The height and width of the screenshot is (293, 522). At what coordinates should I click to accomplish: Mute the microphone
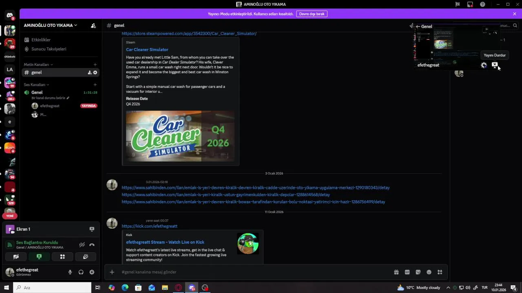click(x=70, y=272)
